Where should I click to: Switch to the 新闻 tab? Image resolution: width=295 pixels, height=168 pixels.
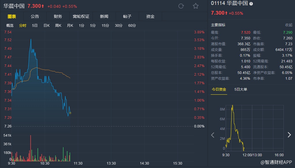coord(104,16)
